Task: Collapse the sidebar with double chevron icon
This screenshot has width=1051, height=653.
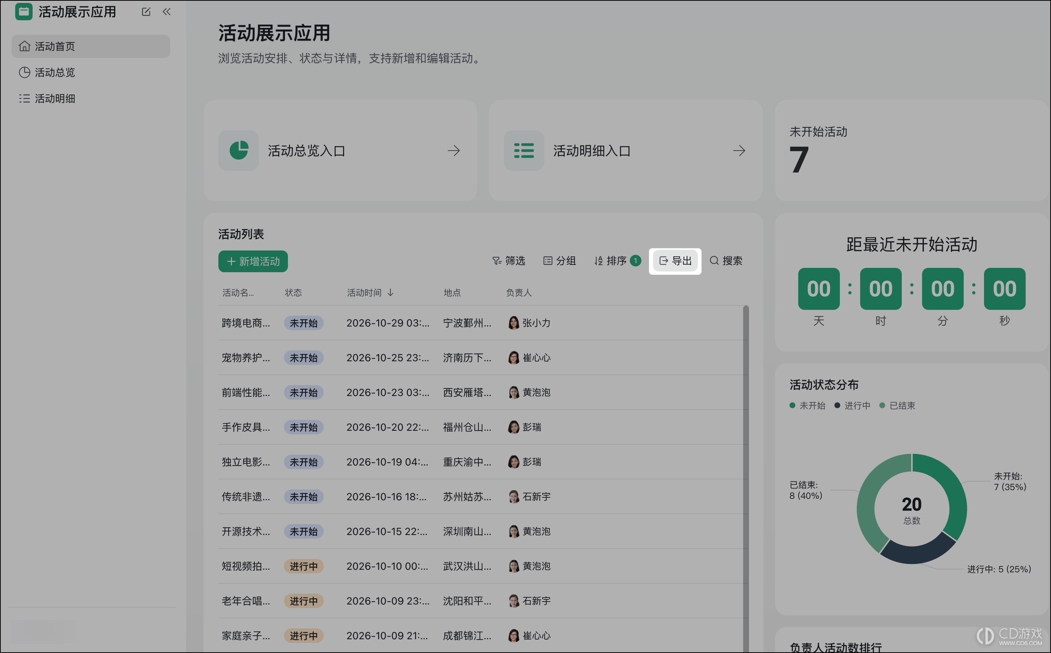Action: coord(167,12)
